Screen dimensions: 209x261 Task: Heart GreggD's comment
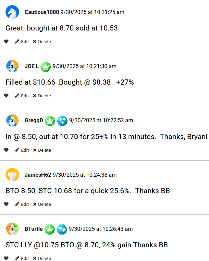6,150
